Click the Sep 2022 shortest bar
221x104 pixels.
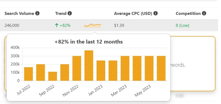[52, 76]
